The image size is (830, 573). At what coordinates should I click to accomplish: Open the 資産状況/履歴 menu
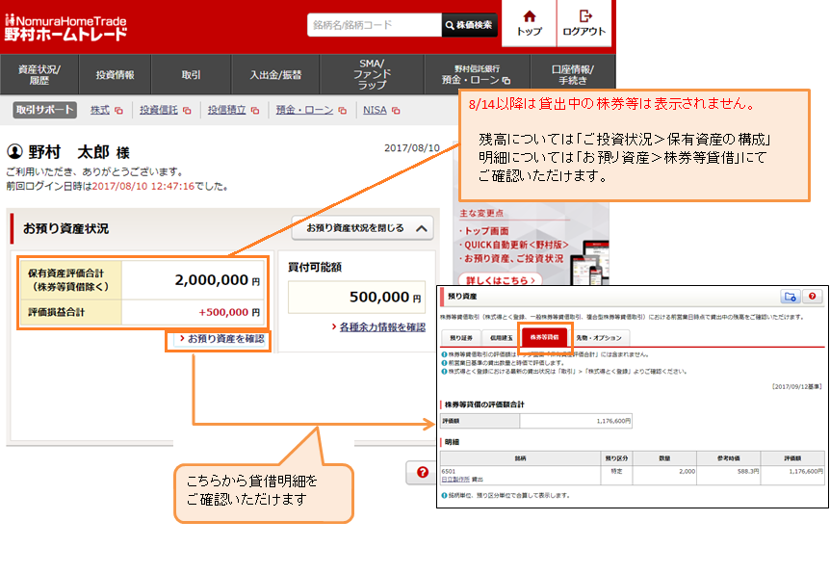39,75
